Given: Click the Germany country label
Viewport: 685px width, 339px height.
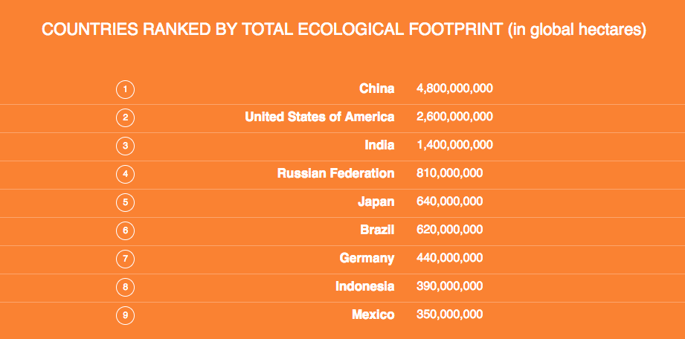Looking at the screenshot, I should (367, 259).
